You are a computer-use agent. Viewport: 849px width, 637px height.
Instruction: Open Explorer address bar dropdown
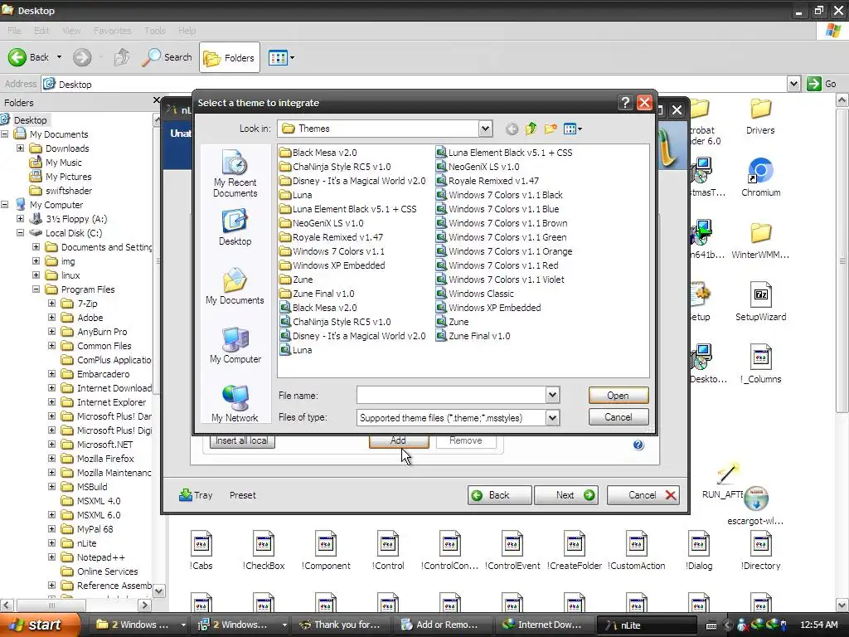point(793,84)
